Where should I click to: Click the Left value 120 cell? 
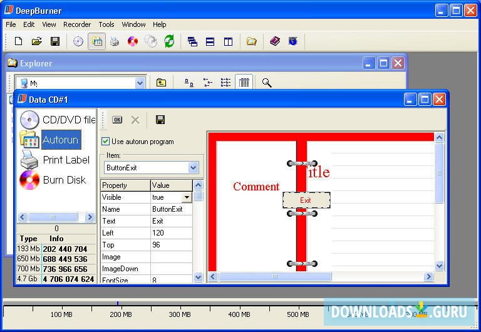pyautogui.click(x=172, y=233)
